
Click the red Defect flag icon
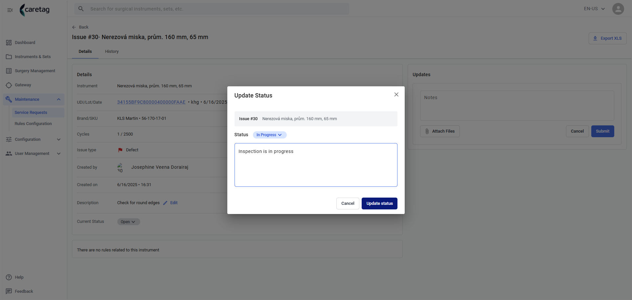pyautogui.click(x=120, y=150)
